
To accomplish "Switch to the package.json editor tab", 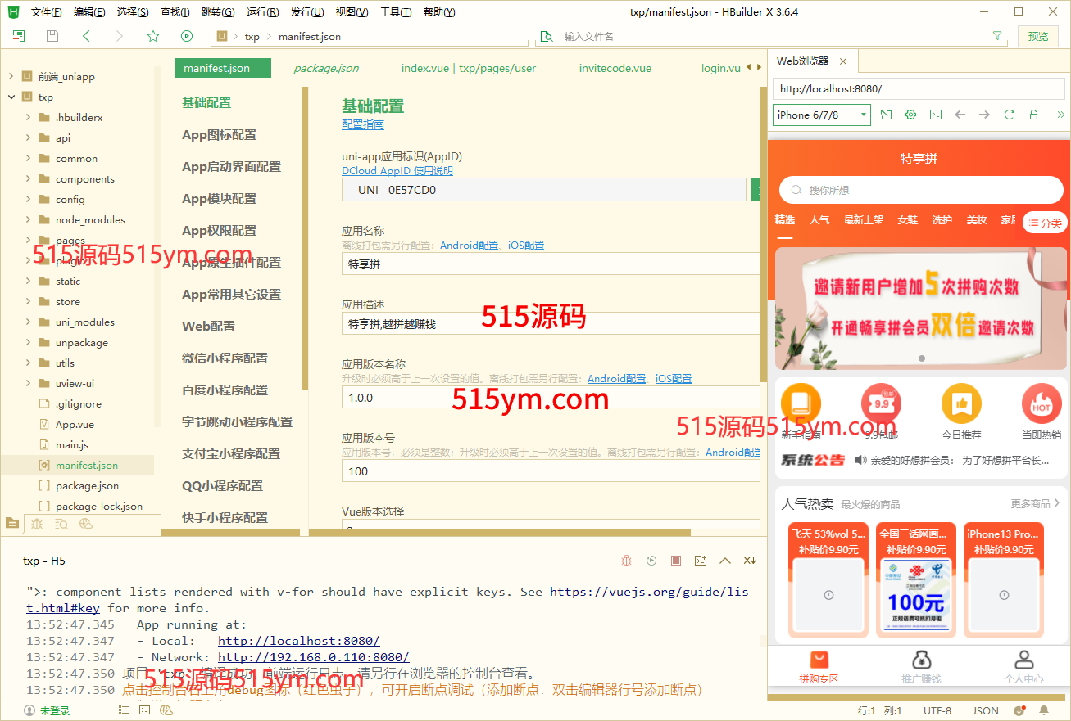I will 326,68.
